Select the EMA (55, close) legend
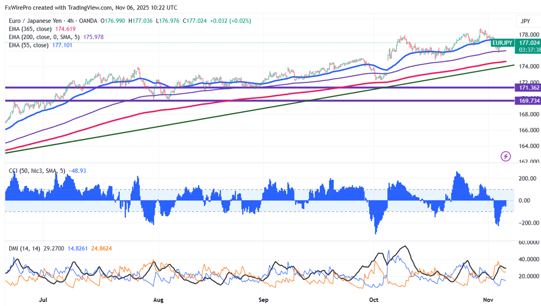541x306 pixels. [28, 45]
